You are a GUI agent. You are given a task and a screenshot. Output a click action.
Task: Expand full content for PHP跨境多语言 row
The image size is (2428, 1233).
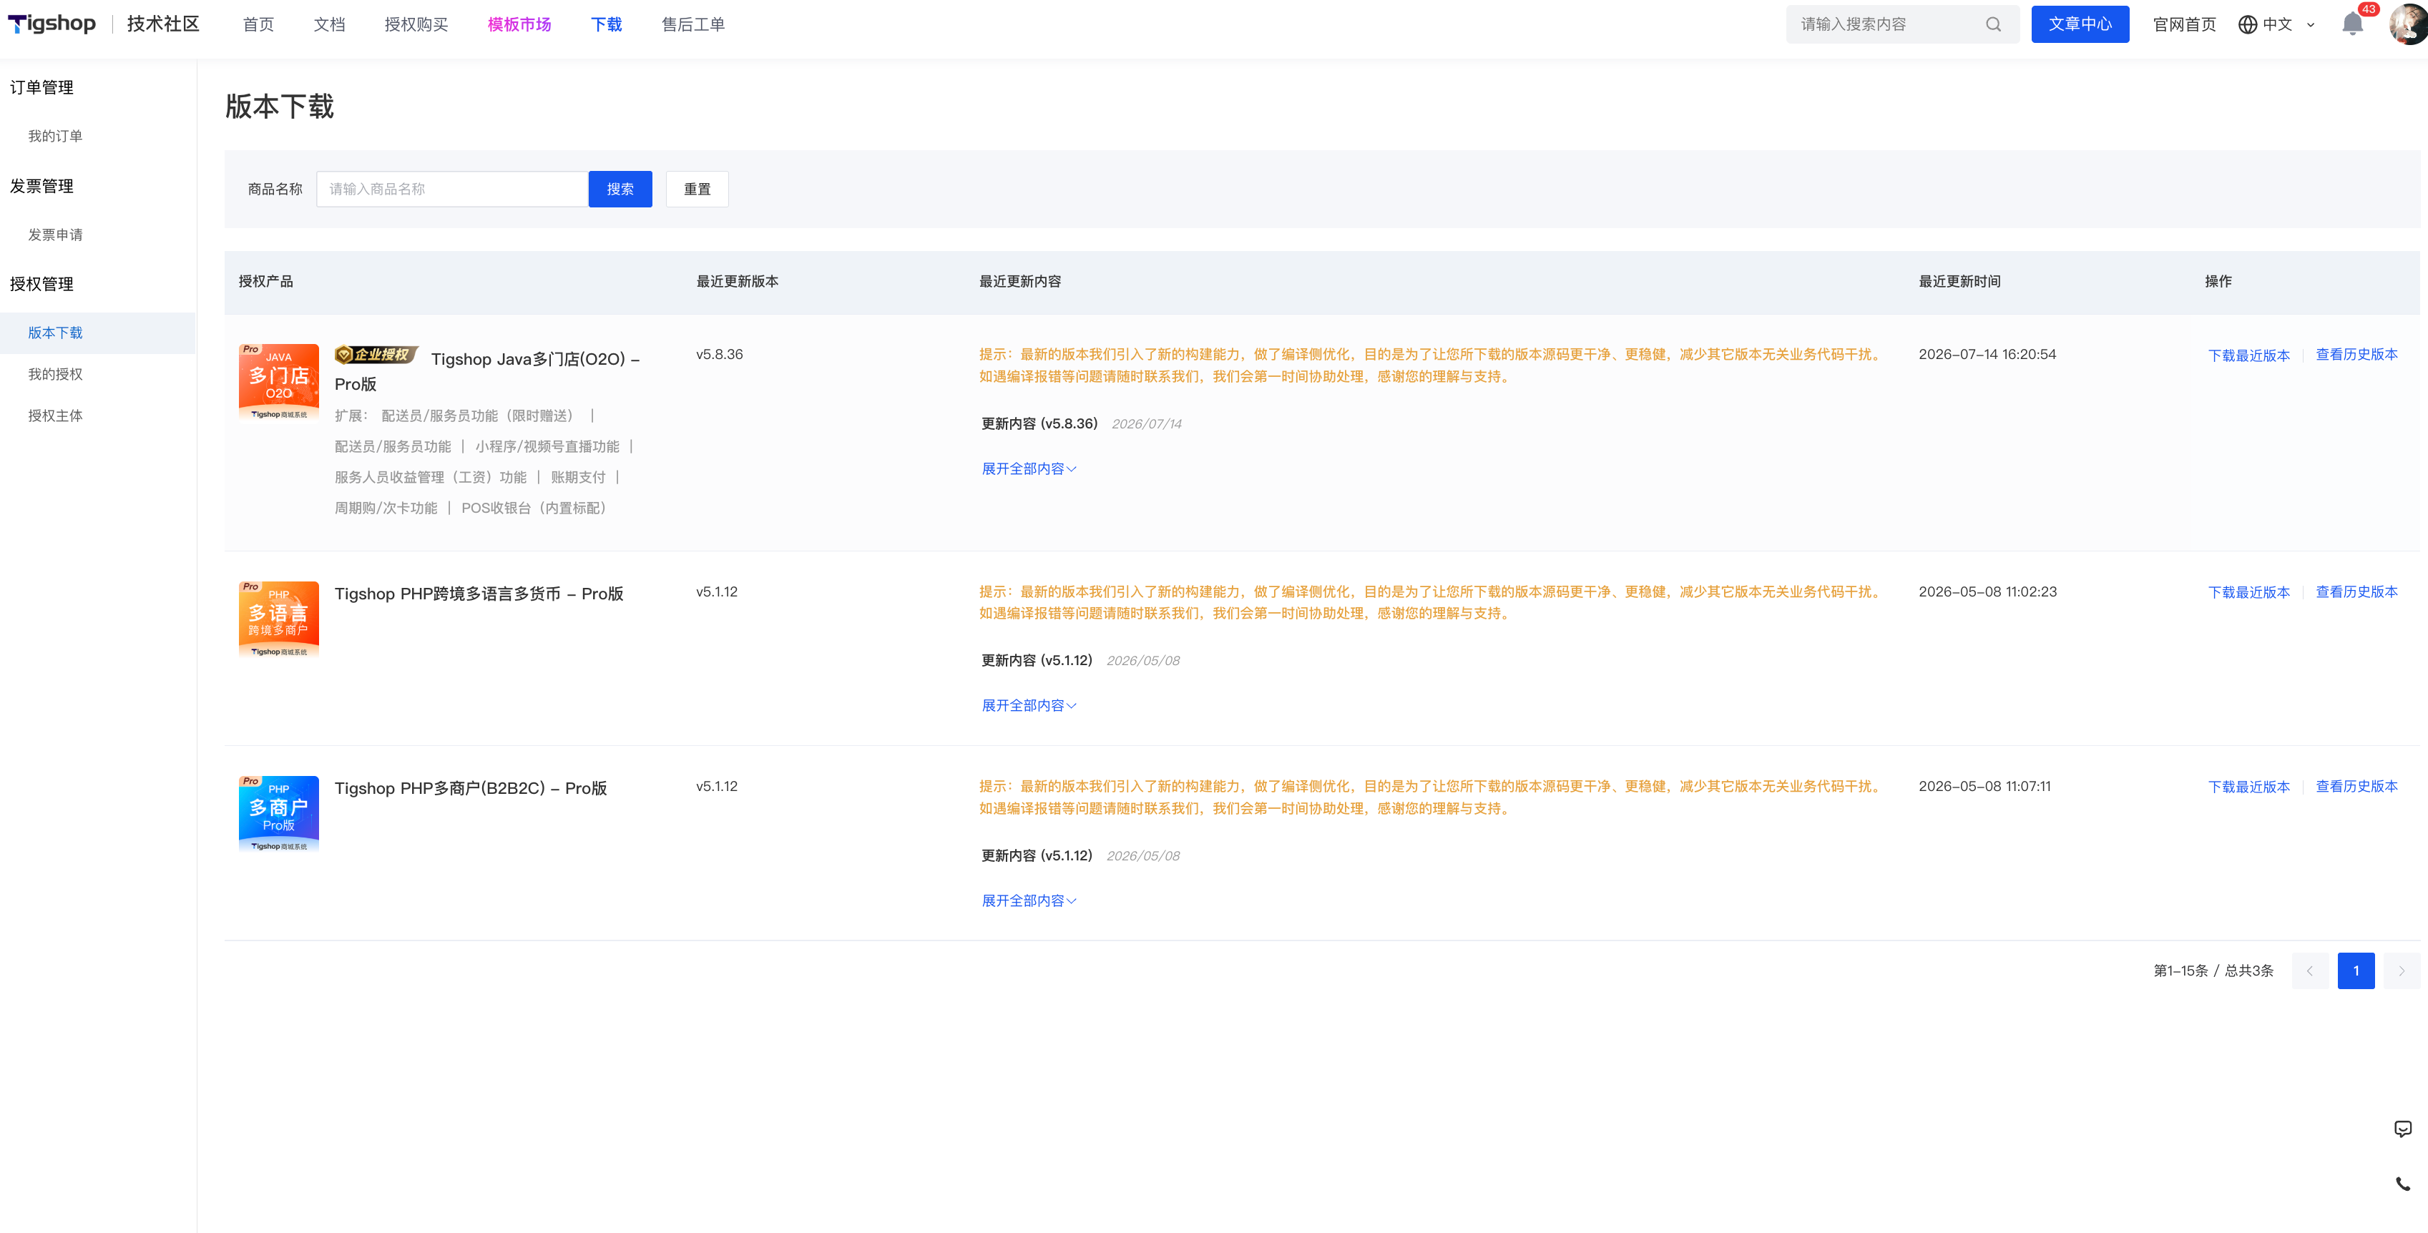tap(1028, 705)
